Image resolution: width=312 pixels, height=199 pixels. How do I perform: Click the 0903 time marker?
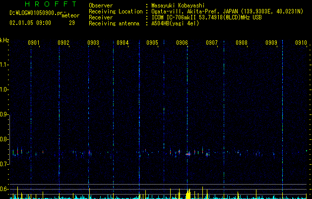[93, 43]
